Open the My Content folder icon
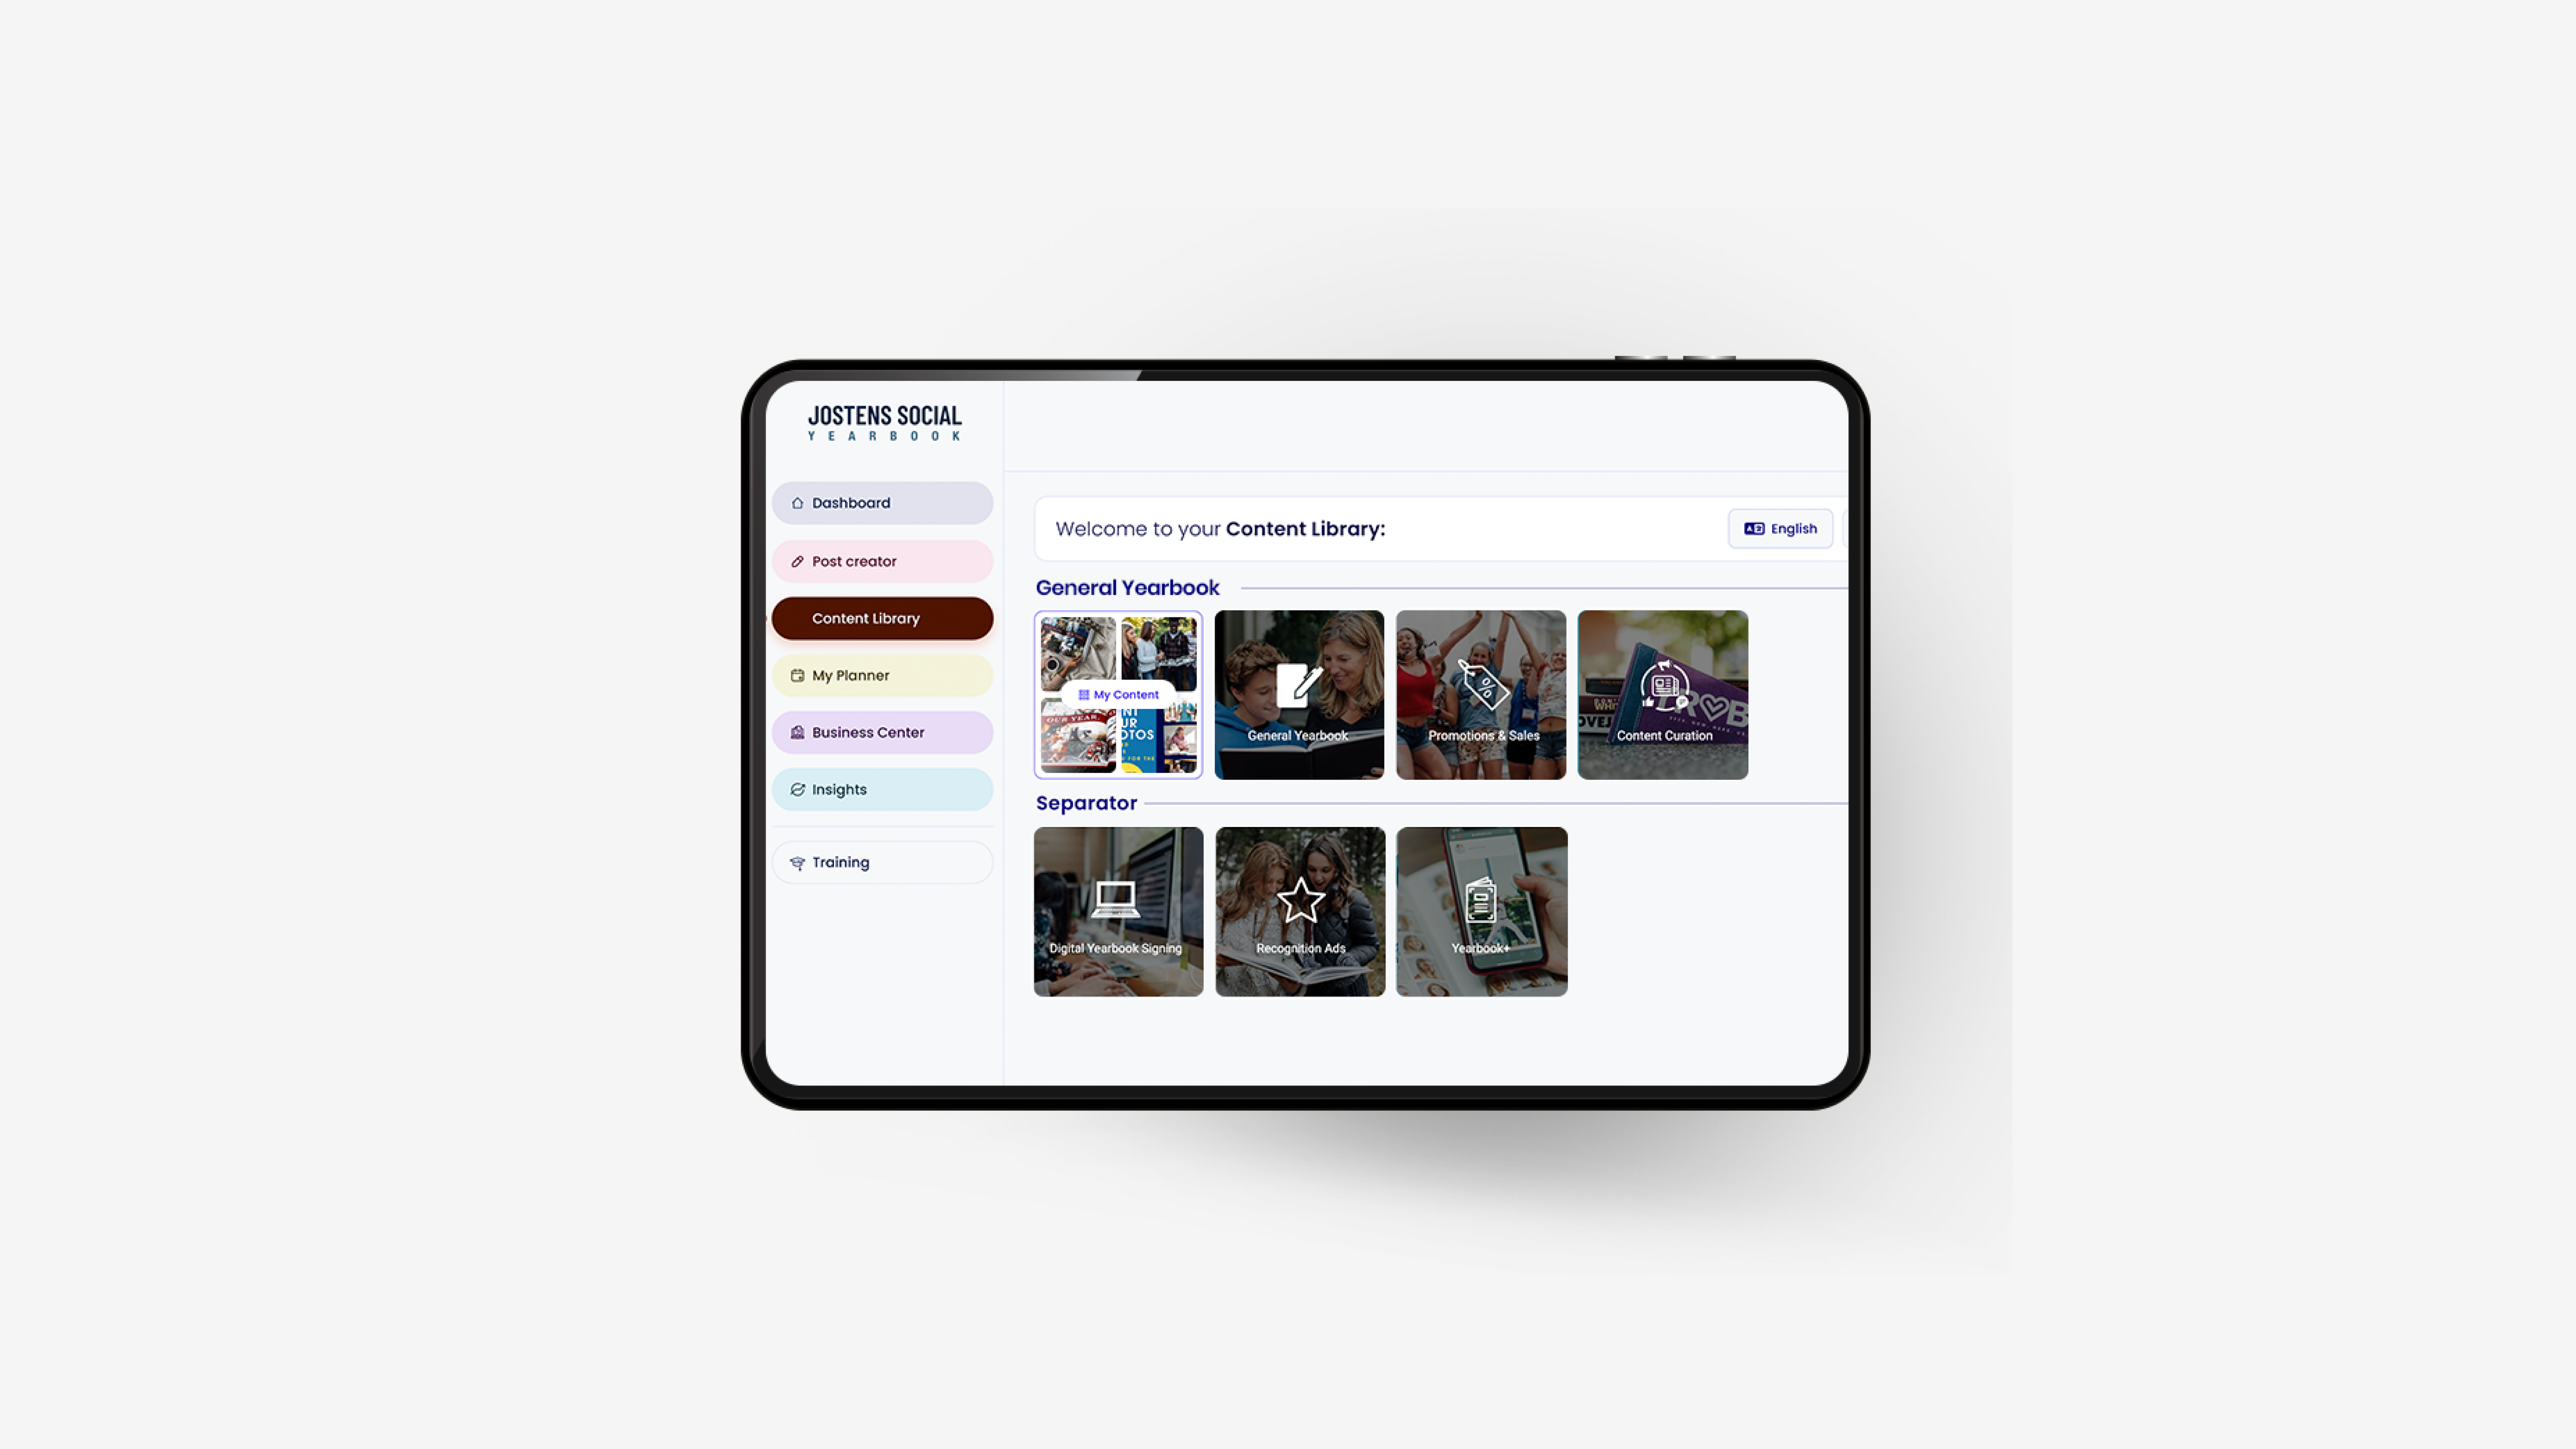The image size is (2576, 1449). (1117, 694)
